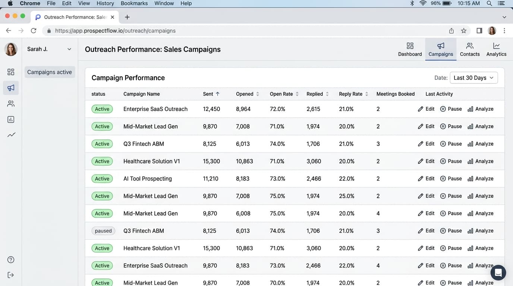513x286 pixels.
Task: Click the paused status badge
Action: click(x=103, y=231)
